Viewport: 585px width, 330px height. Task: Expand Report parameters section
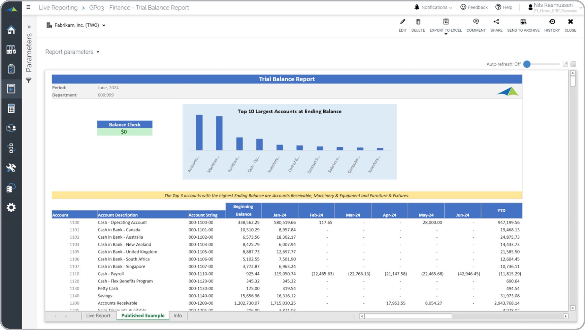(x=72, y=52)
